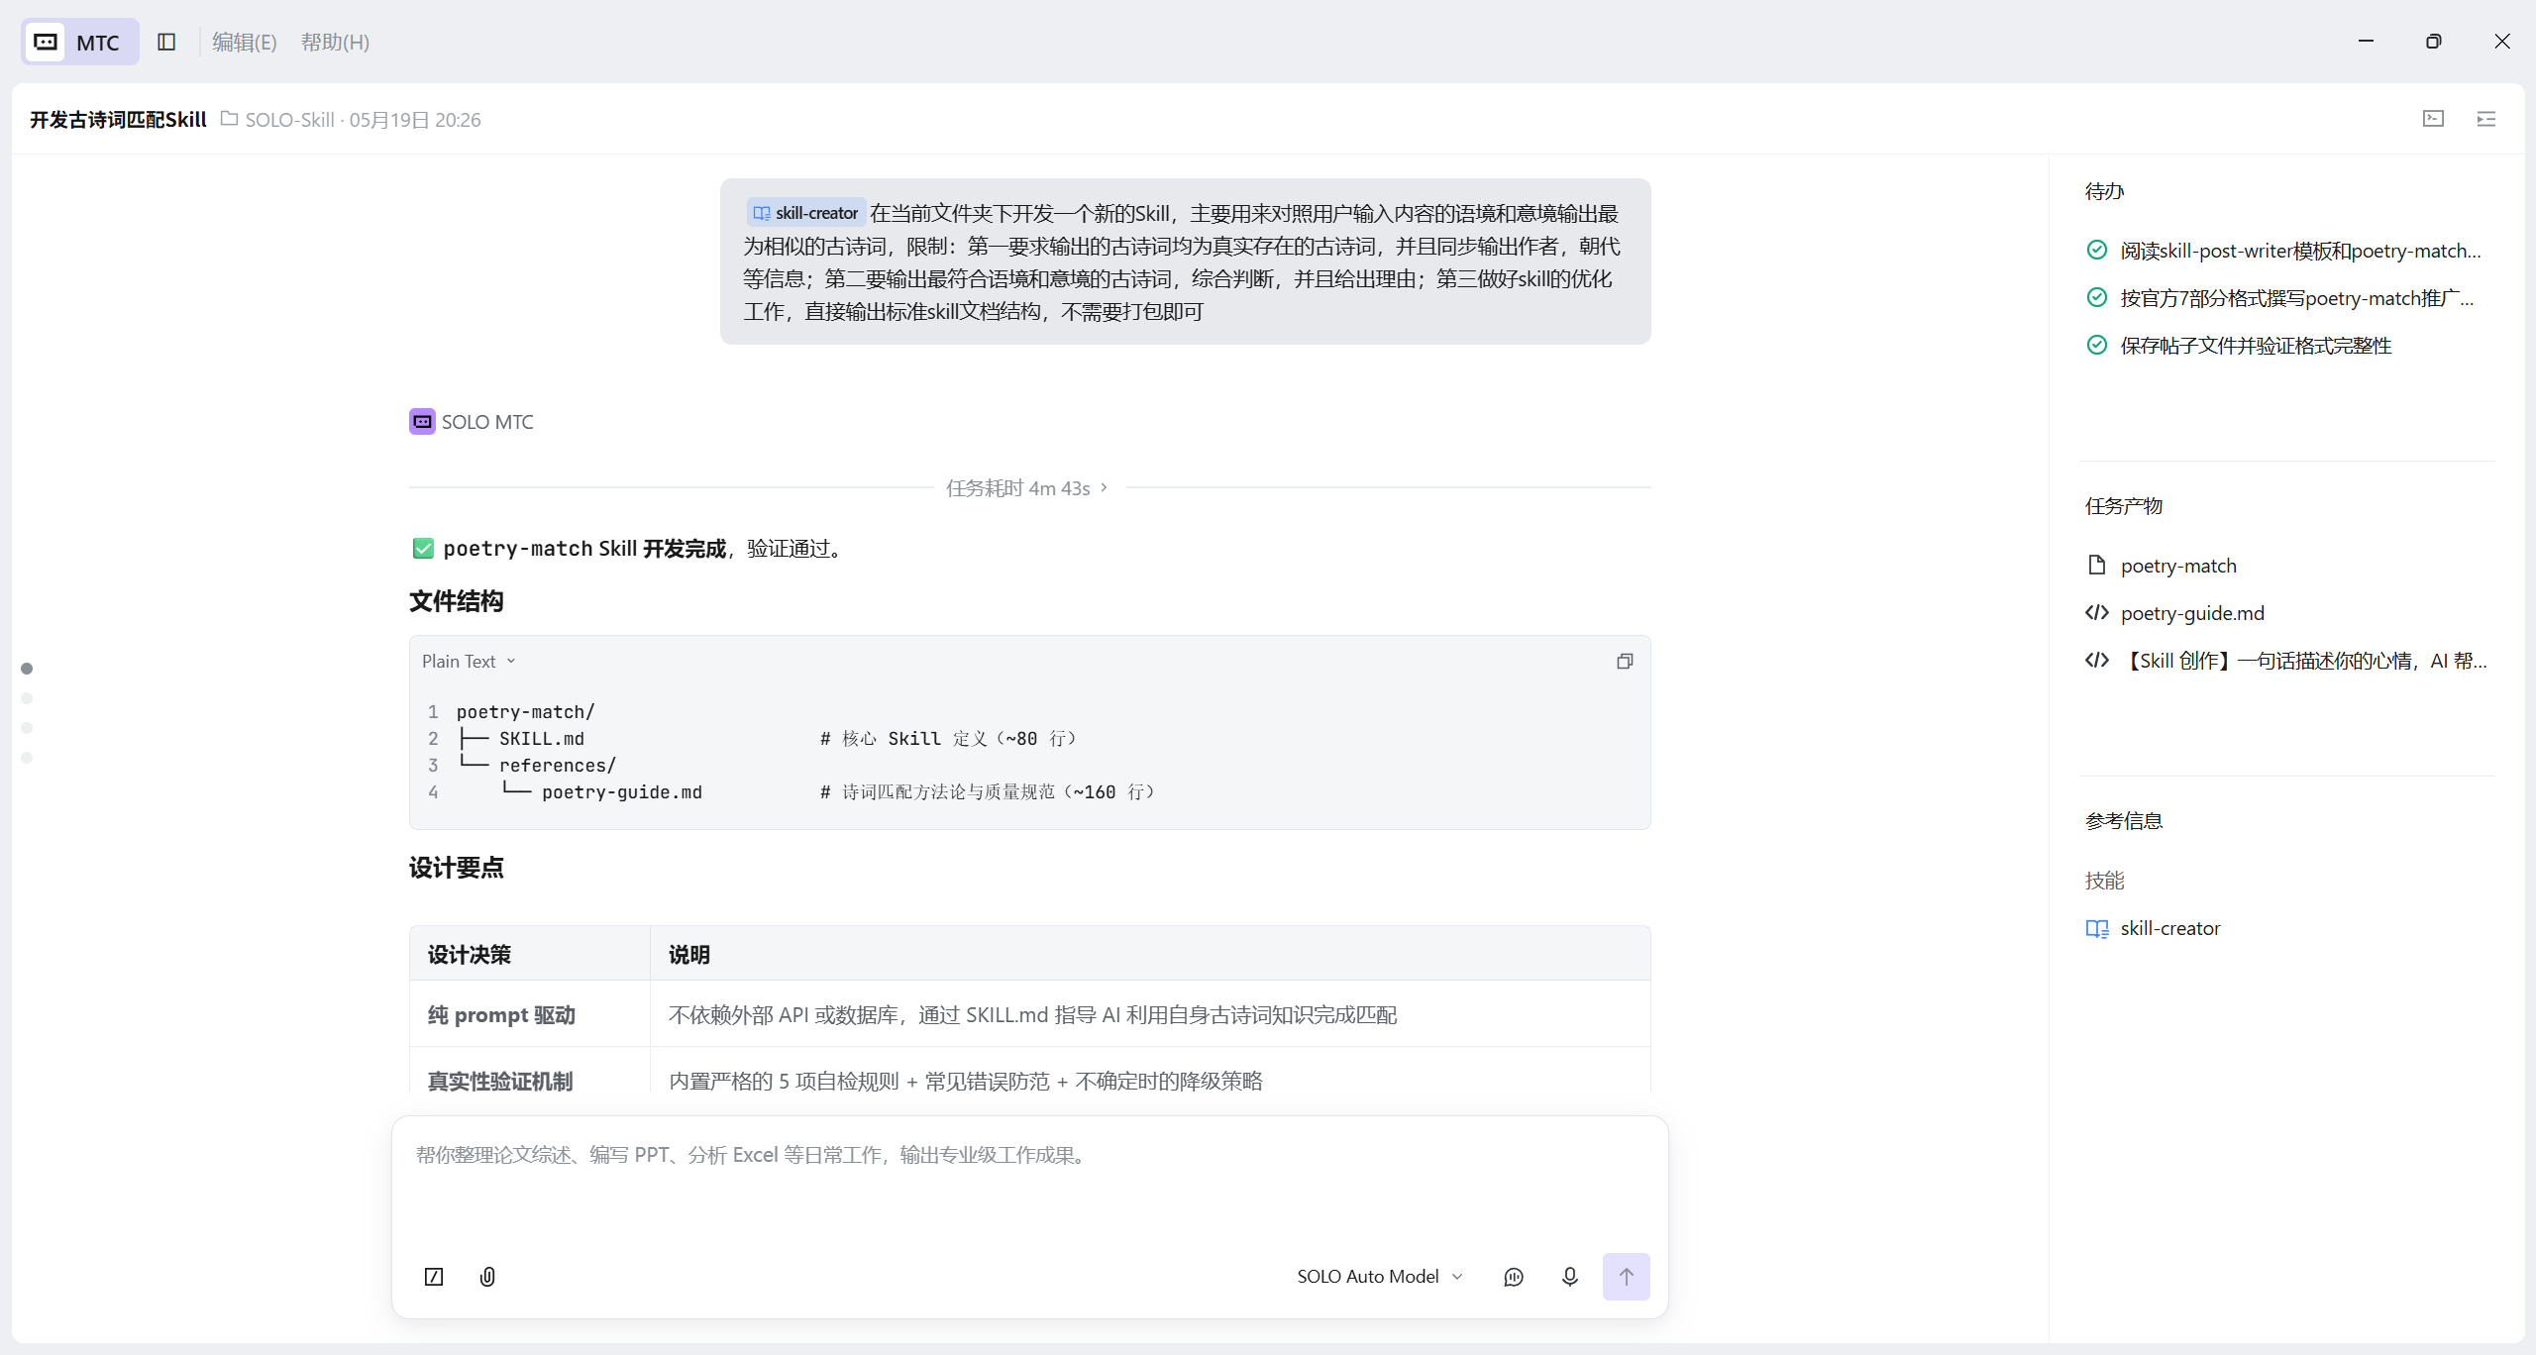The height and width of the screenshot is (1355, 2536).
Task: Click the 保存帖子文件 todo check icon
Action: coord(2097,345)
